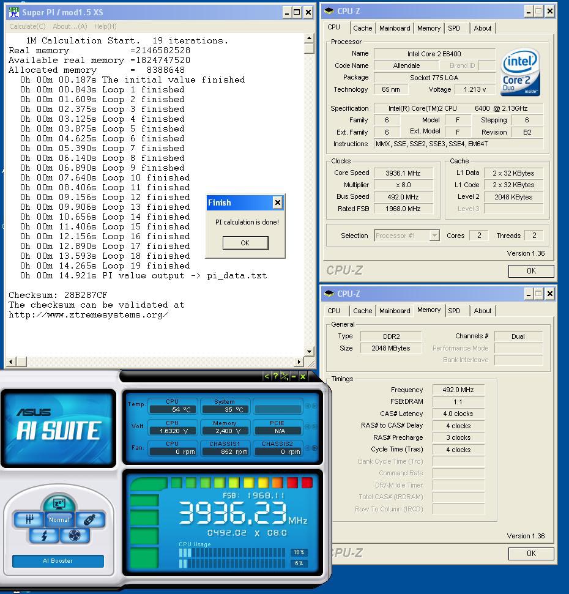This screenshot has width=569, height=594.
Task: Collapse AI Suite panel with the < icon
Action: click(x=267, y=376)
